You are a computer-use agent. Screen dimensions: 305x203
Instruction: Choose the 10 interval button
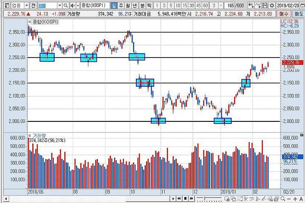(178, 5)
